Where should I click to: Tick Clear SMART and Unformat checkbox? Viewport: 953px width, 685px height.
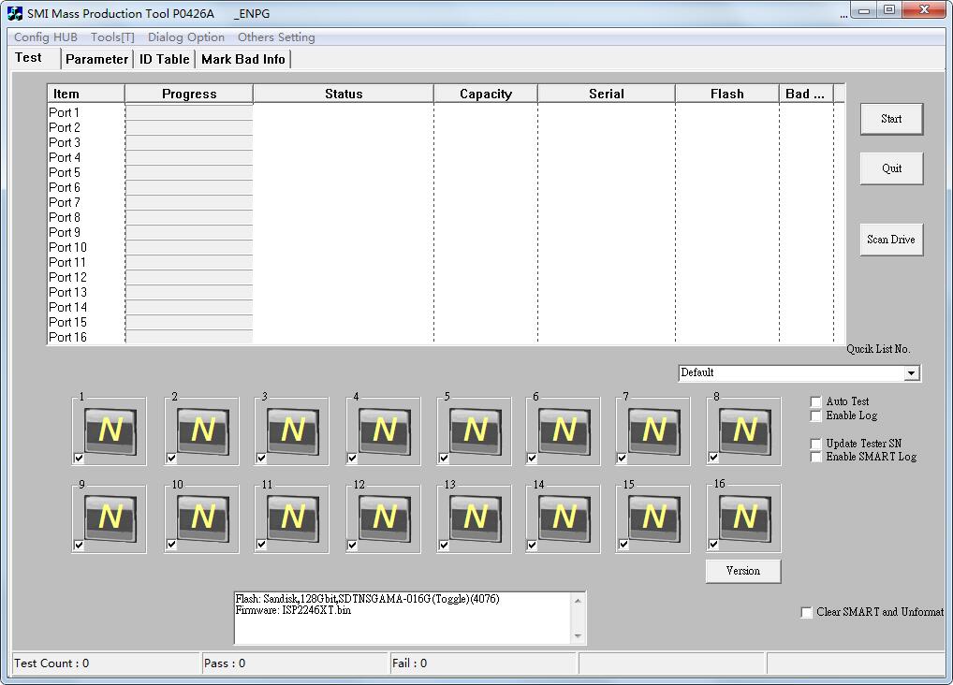coord(807,613)
